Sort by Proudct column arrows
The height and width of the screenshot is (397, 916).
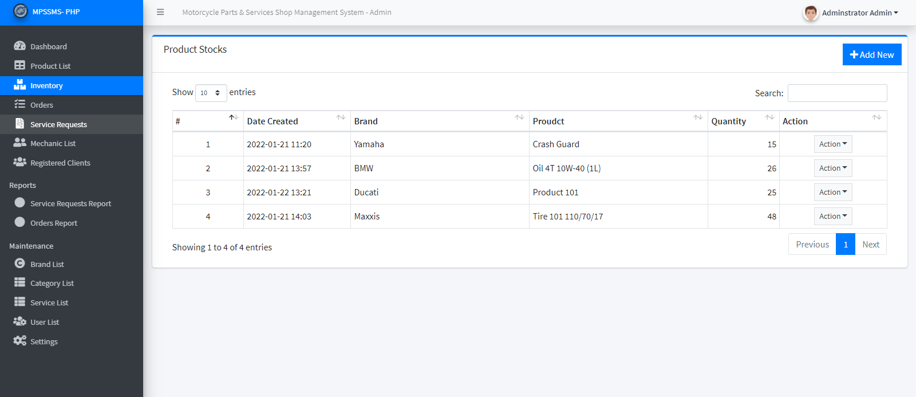(698, 117)
